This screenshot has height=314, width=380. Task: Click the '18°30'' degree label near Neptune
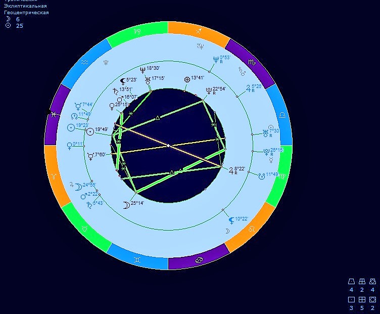153,68
